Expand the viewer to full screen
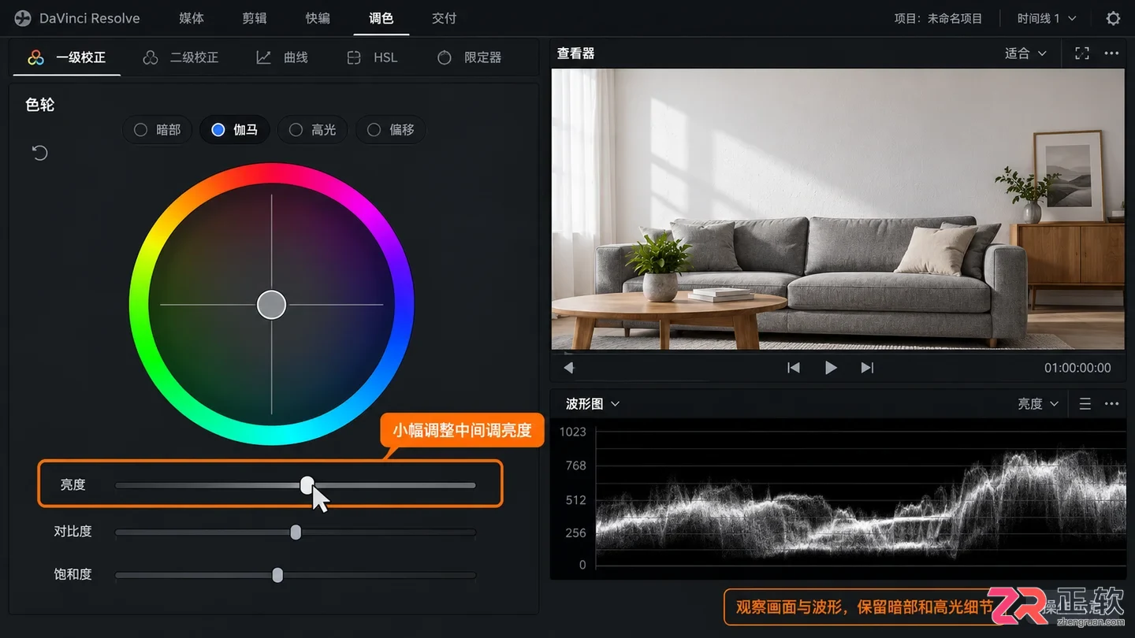Image resolution: width=1135 pixels, height=638 pixels. [1082, 54]
